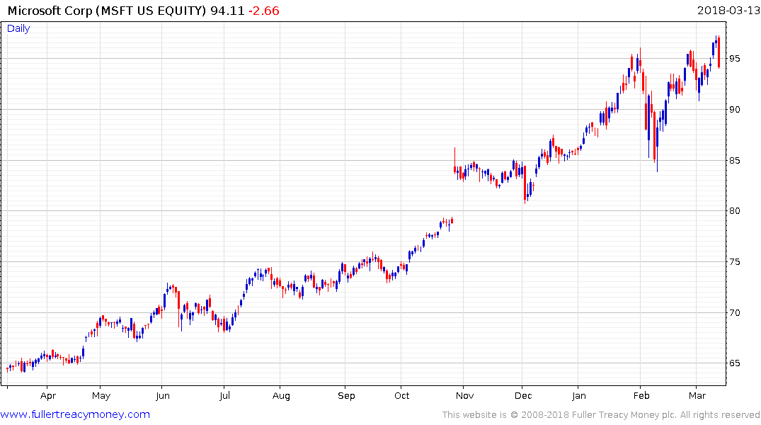The width and height of the screenshot is (761, 425).
Task: Click the date 2018-03-13
Action: click(x=728, y=10)
